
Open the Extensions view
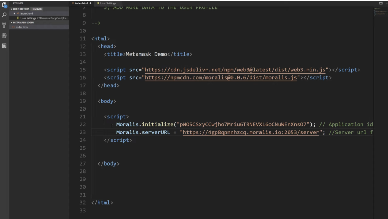pos(4,46)
